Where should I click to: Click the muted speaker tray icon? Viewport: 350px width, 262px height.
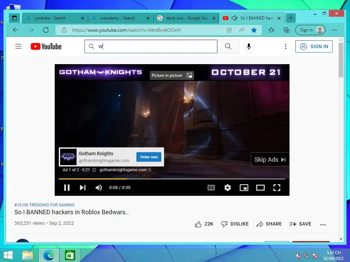298,256
